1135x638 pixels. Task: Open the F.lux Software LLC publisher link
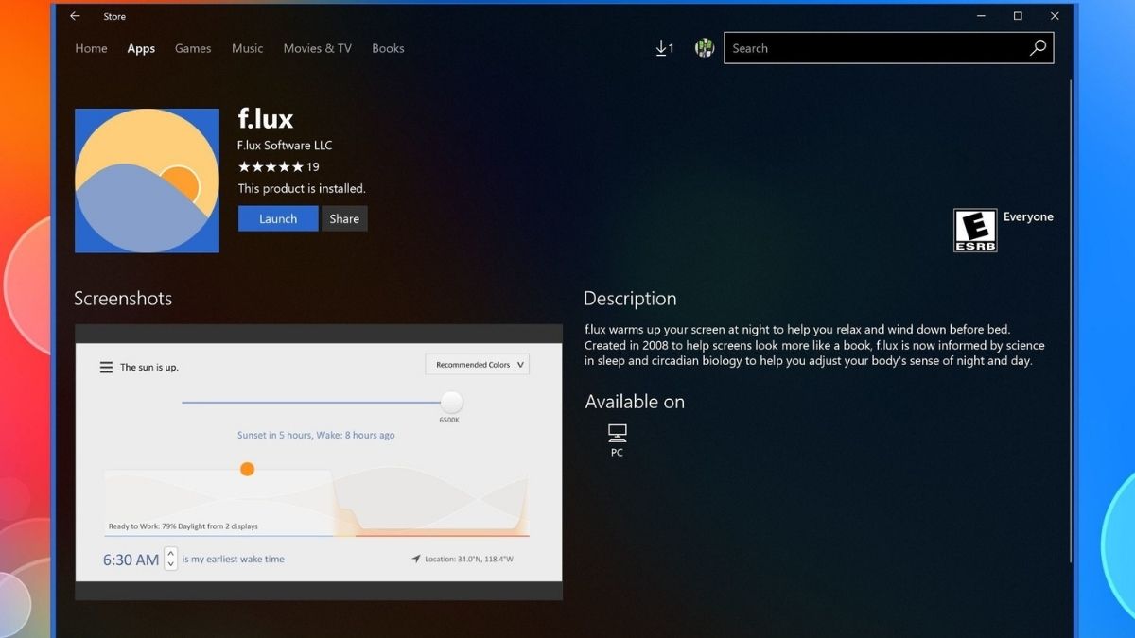(285, 146)
